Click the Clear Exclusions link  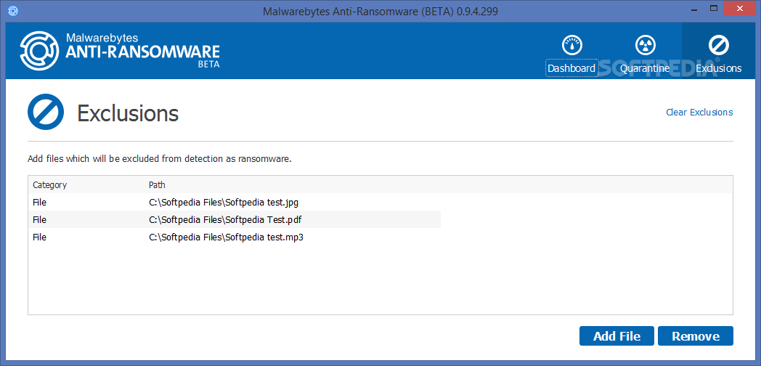[x=699, y=112]
